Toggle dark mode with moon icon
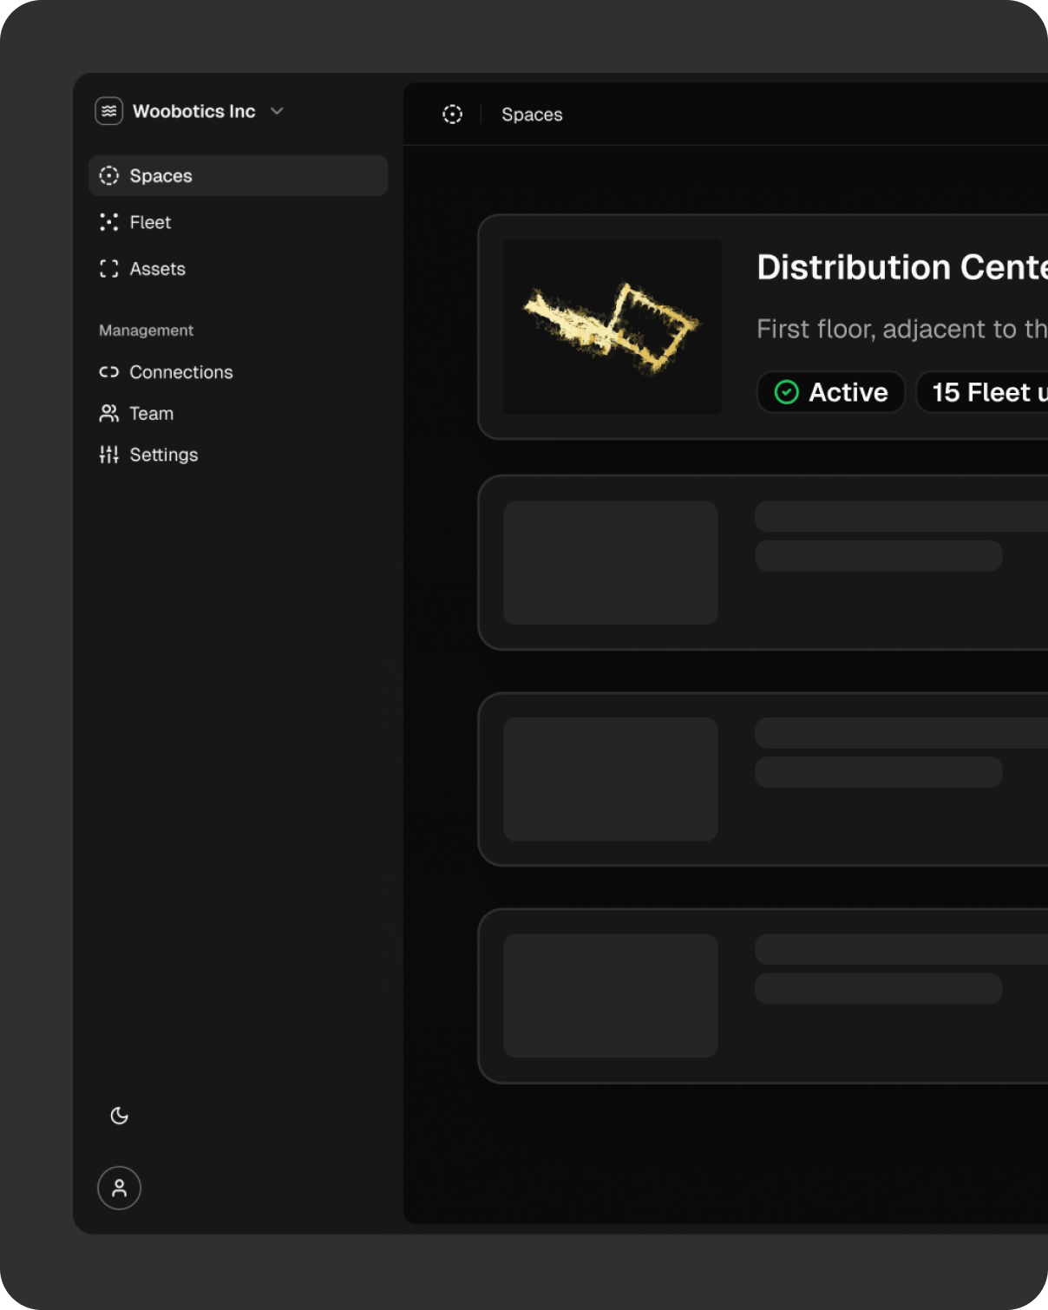The image size is (1048, 1310). point(120,1116)
